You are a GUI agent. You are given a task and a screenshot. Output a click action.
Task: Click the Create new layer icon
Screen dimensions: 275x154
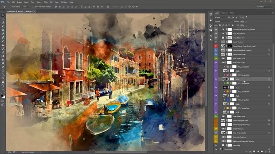coord(266,151)
